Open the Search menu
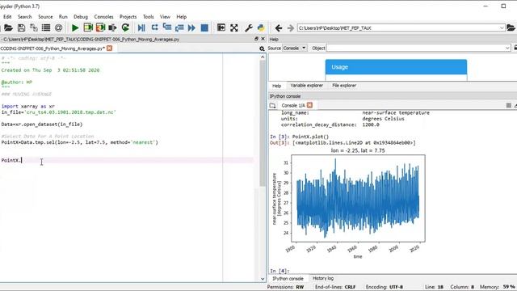Viewport: 517px width, 291px height. coord(25,16)
